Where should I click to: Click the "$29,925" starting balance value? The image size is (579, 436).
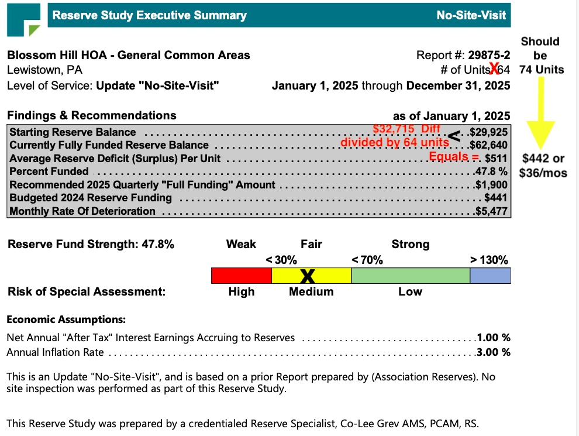click(x=488, y=132)
